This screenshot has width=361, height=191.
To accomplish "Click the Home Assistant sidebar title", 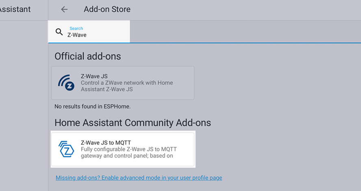I will click(x=15, y=9).
